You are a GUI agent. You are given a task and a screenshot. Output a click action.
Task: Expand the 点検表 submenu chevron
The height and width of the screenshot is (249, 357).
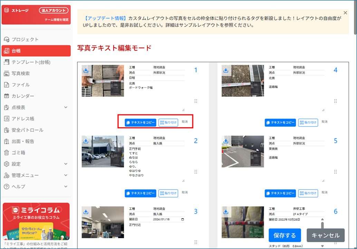66,107
